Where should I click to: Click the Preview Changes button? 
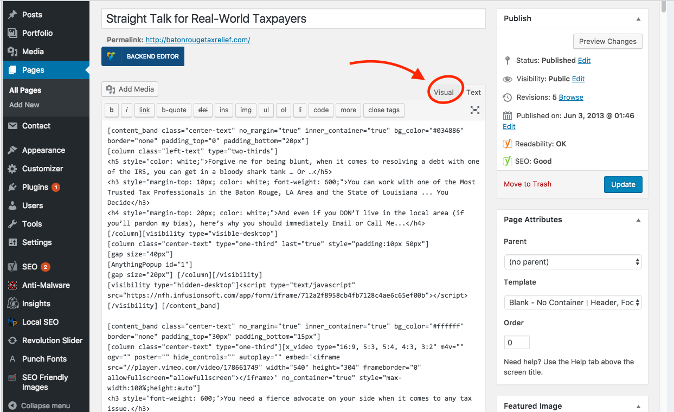(x=607, y=41)
